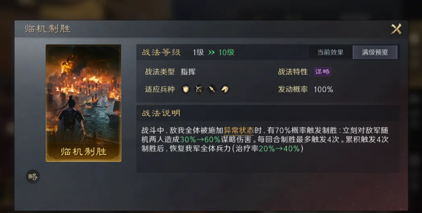Click the 20%→40% heal rate text
422x213 pixels.
[279, 148]
